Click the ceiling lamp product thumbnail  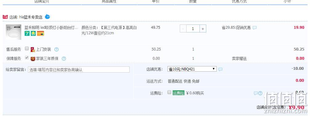[x=14, y=32]
